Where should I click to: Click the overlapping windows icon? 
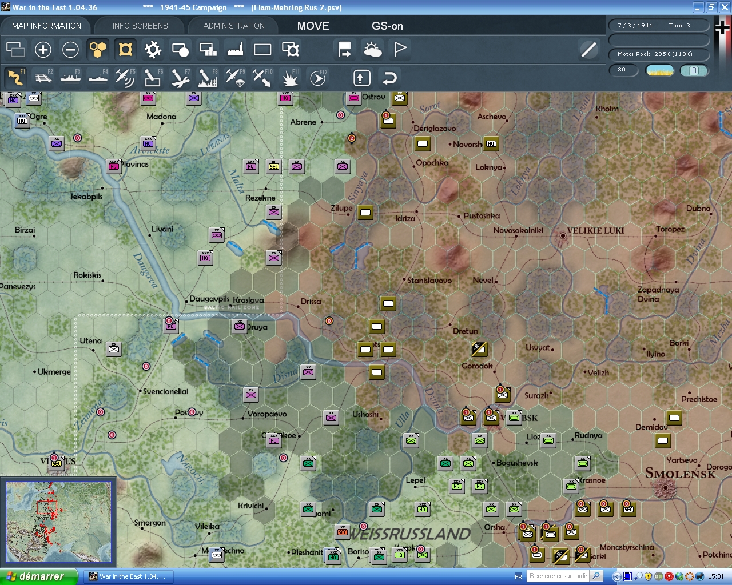(15, 50)
